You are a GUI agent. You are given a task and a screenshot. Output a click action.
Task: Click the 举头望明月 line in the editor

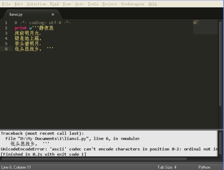pos(28,43)
